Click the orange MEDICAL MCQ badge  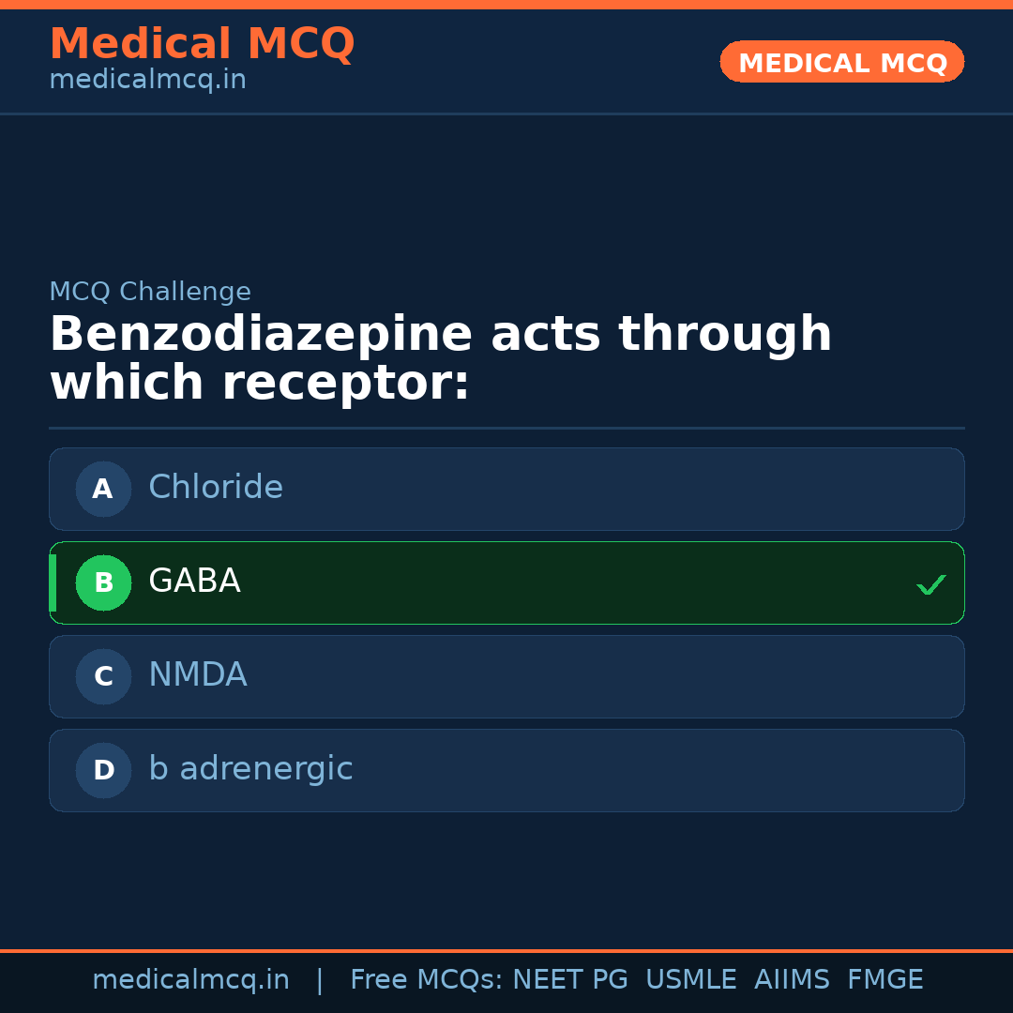(842, 62)
